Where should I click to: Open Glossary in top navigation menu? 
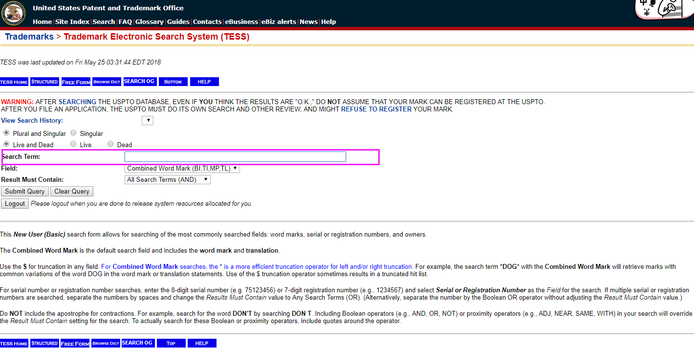(149, 22)
